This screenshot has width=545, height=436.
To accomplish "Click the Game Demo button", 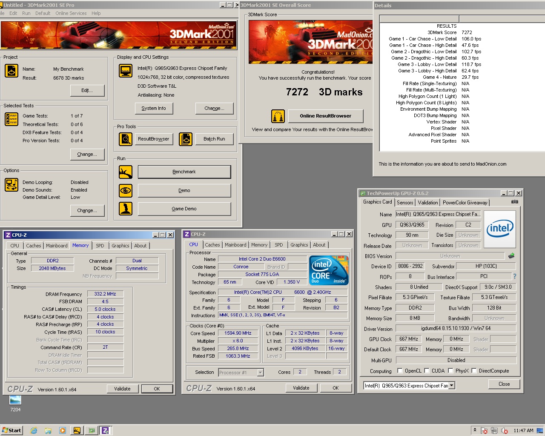I will tap(184, 209).
